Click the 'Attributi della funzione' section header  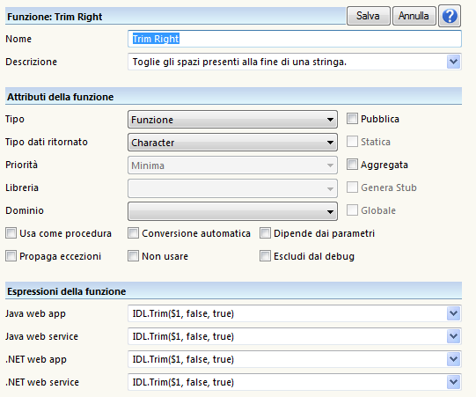(61, 97)
